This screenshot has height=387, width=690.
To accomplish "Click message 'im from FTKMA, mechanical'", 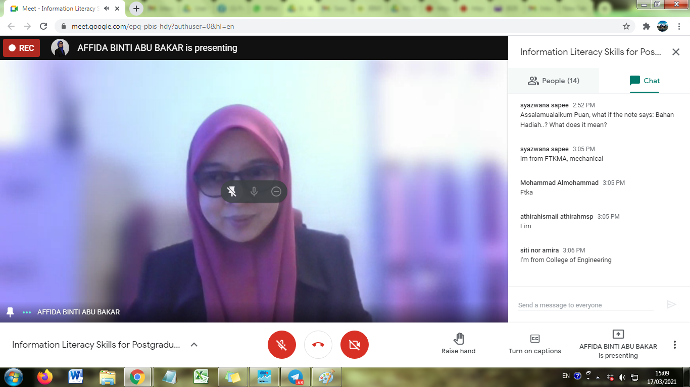I will point(562,158).
